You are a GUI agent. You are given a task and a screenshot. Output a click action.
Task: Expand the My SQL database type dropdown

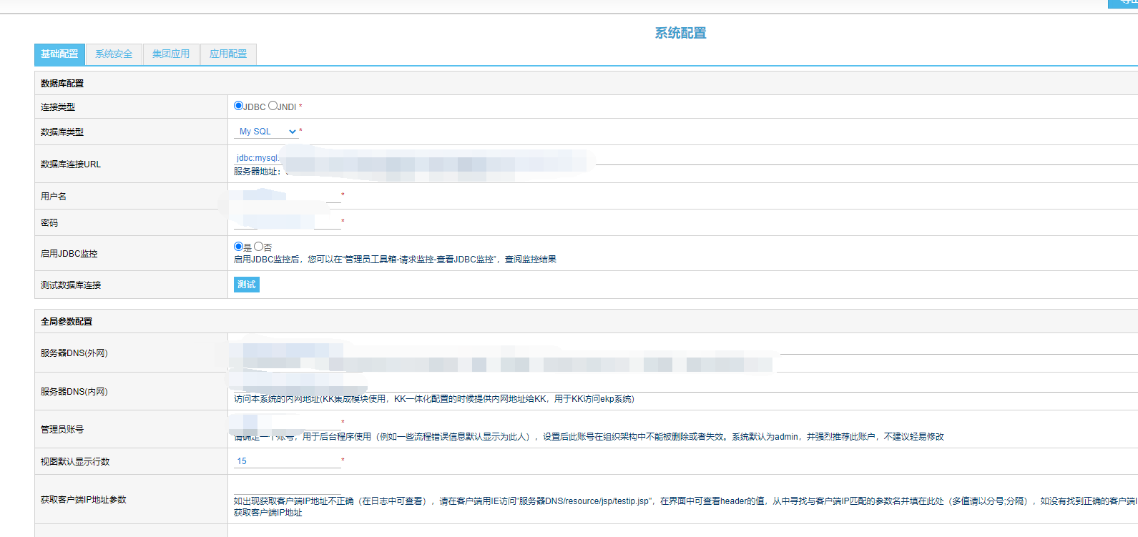pos(267,132)
